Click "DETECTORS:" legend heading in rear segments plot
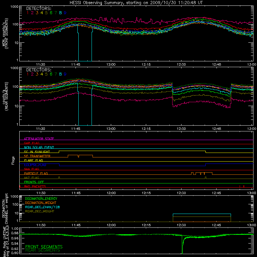 [39, 70]
